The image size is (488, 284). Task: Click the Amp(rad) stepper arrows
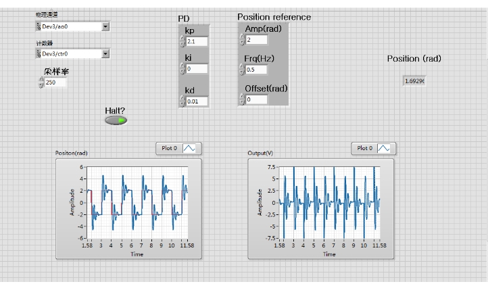(x=241, y=41)
